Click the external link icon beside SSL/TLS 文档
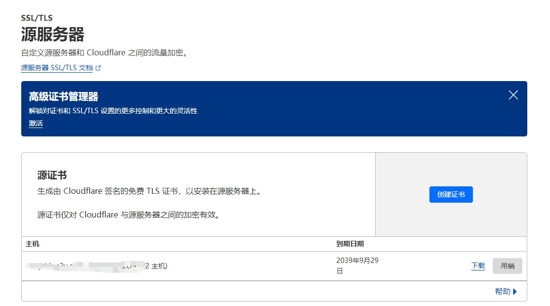The width and height of the screenshot is (550, 306). pos(98,68)
